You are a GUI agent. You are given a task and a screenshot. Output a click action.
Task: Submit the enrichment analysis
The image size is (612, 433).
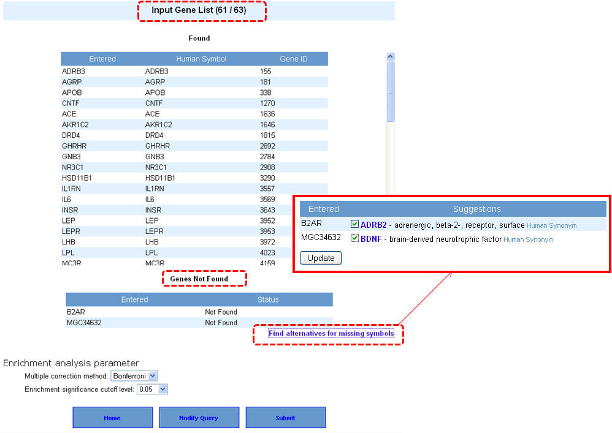286,418
